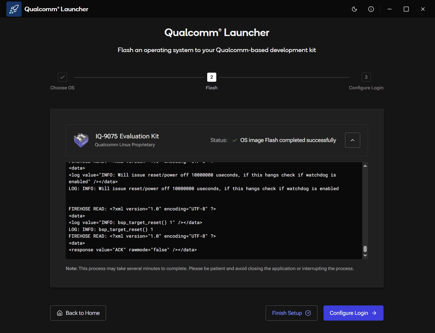Screen dimensions: 435x333
Task: Click the IQ-9075 Evaluation Kit board thumbnail
Action: [x=81, y=140]
